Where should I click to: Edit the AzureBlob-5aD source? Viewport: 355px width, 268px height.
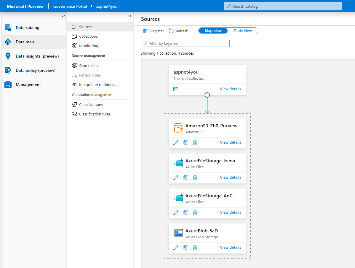[x=176, y=248]
